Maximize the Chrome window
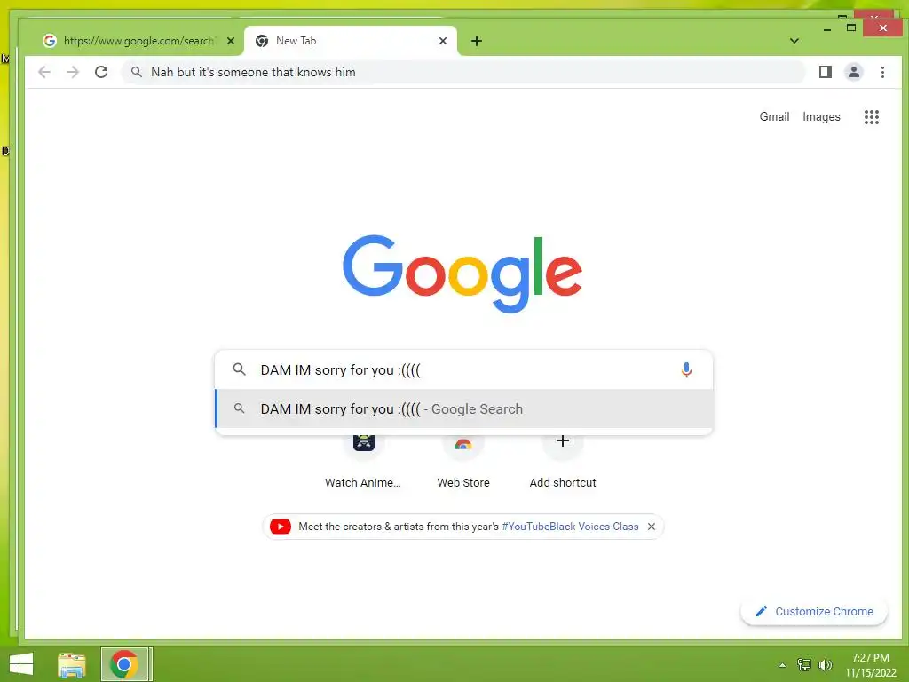Viewport: 909px width, 682px height. [x=851, y=28]
